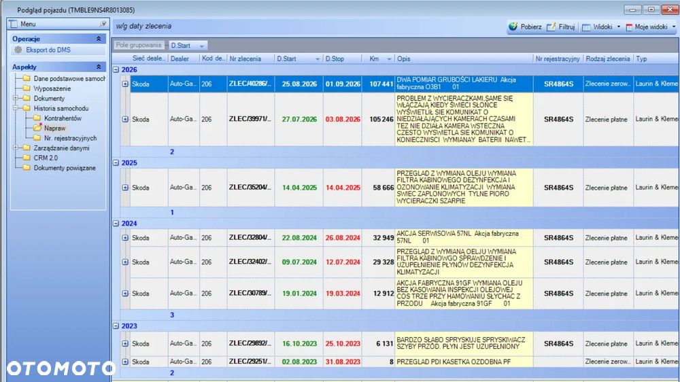Expand row details for order ZLEC/35204
This screenshot has width=680, height=382.
(x=125, y=188)
